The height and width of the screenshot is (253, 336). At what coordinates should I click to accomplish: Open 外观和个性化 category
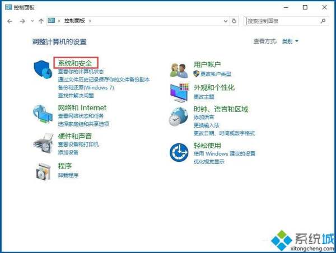point(214,87)
